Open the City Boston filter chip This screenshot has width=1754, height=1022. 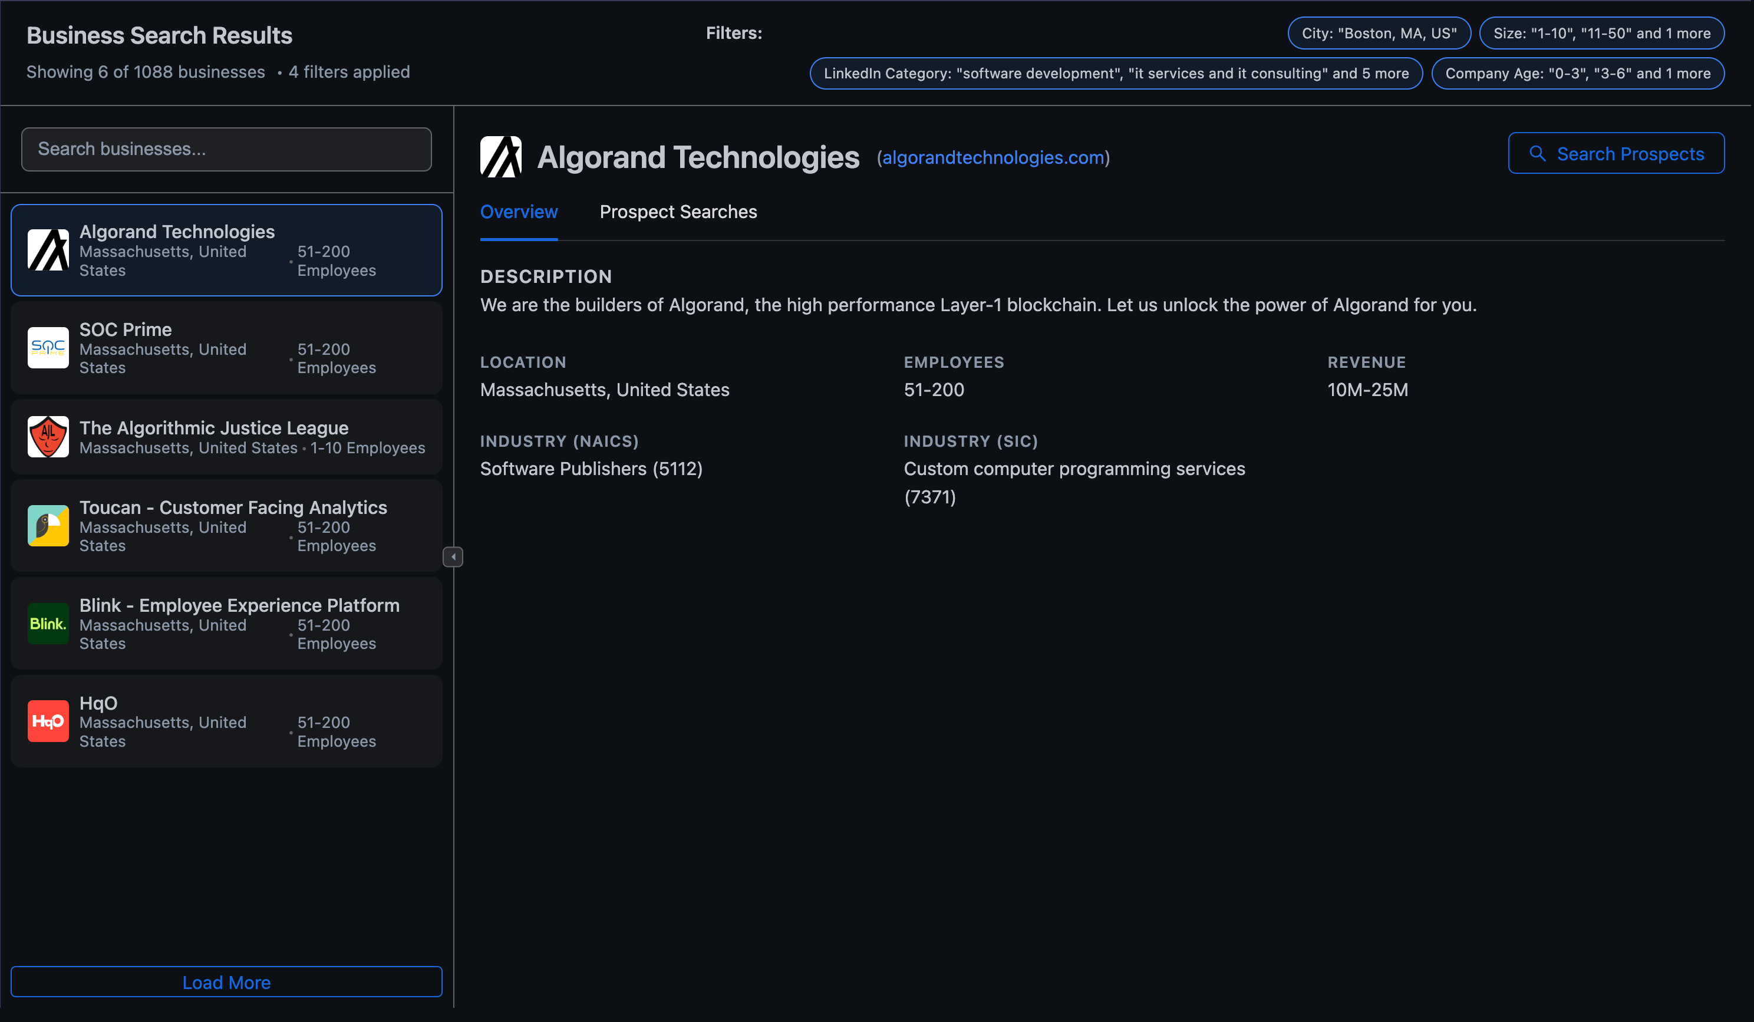[1379, 34]
